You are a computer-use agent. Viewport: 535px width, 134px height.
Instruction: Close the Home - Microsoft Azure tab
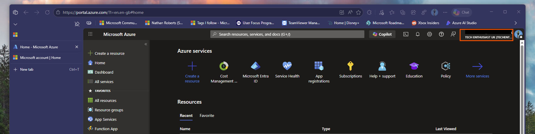[x=77, y=47]
